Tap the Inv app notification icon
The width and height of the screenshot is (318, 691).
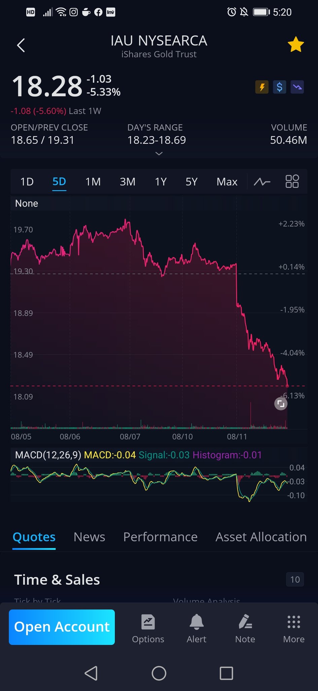[111, 12]
